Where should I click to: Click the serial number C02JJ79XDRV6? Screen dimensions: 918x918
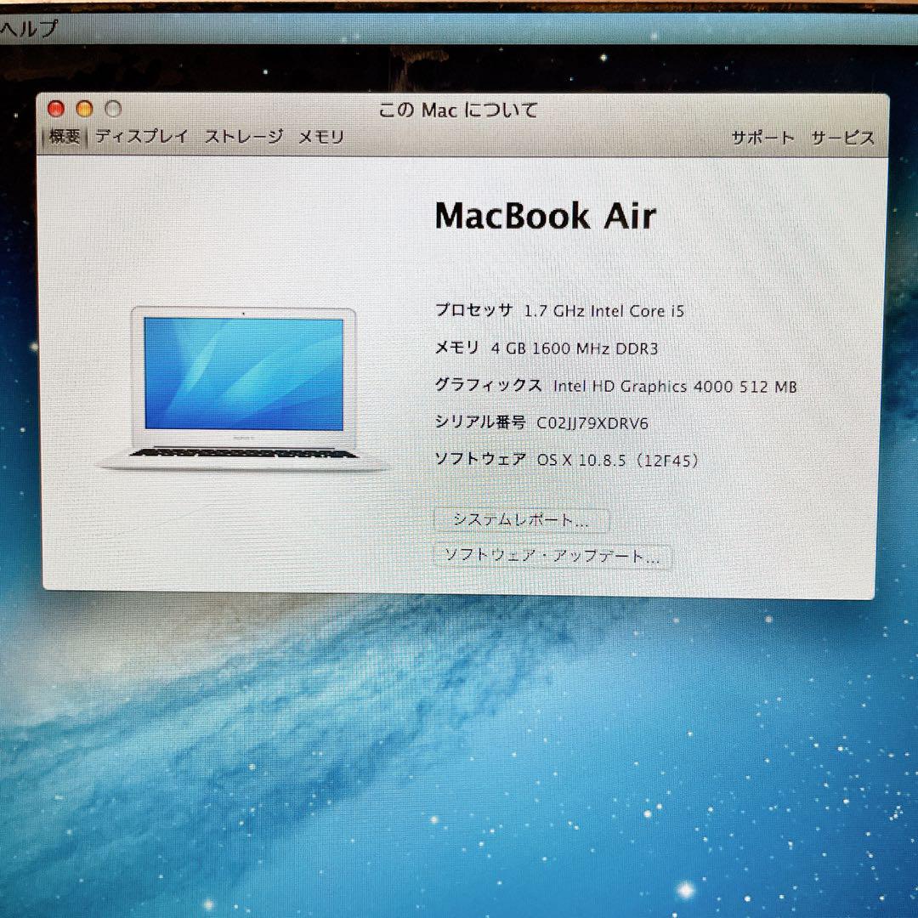(x=592, y=423)
